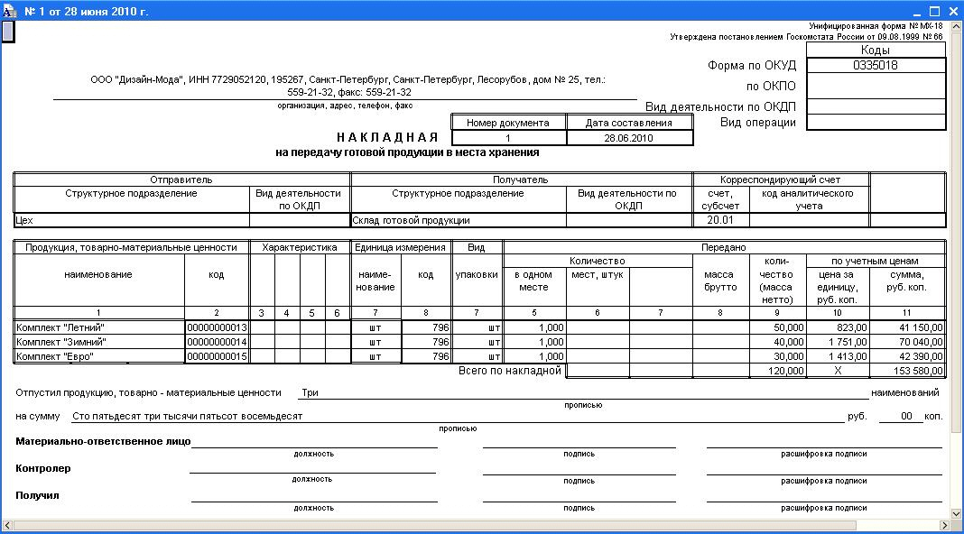
Task: Select the highlighted top-left cell
Action: 7,32
